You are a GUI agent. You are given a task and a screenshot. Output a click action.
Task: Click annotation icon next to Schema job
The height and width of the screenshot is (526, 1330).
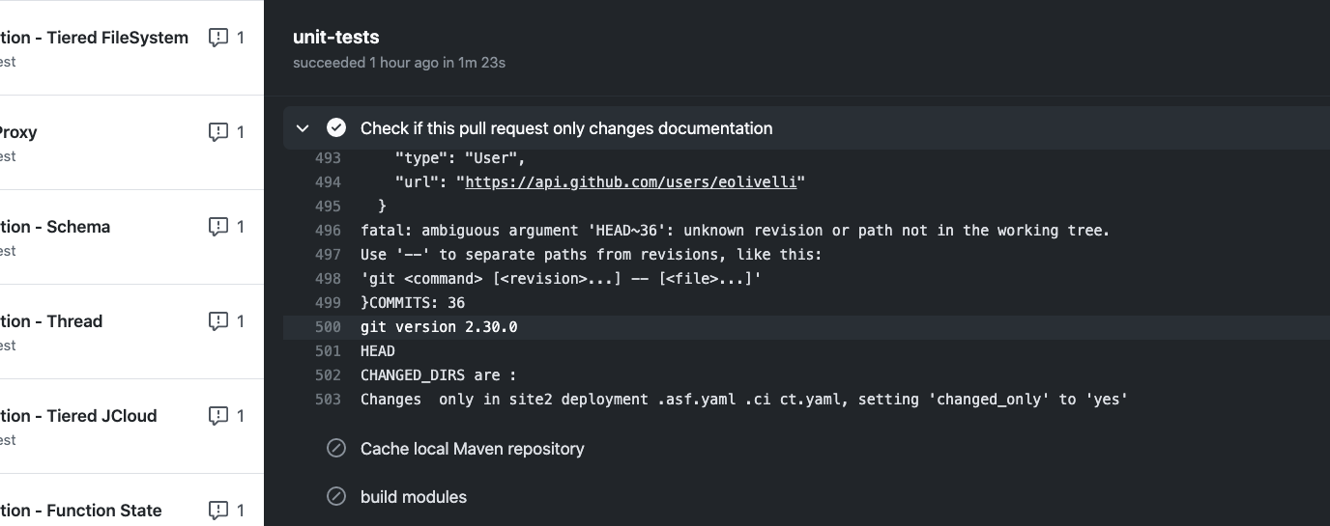click(x=218, y=227)
